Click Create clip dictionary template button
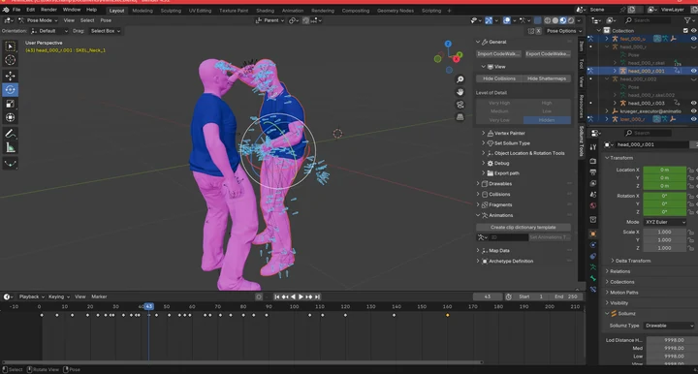This screenshot has width=698, height=374. (523, 228)
